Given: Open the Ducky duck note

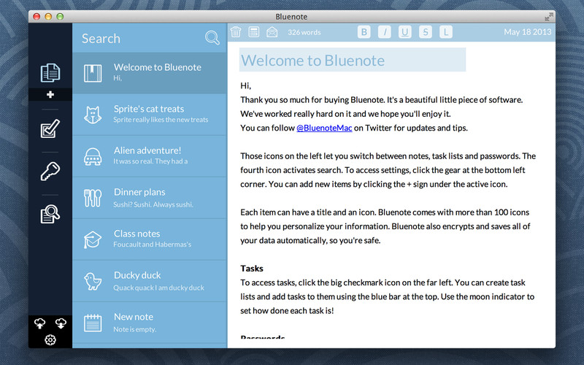Looking at the screenshot, I should 150,281.
